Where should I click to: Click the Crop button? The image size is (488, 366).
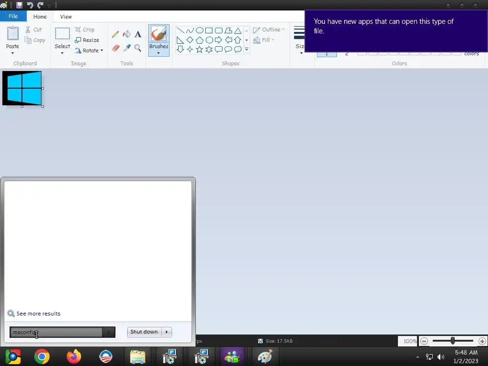85,30
